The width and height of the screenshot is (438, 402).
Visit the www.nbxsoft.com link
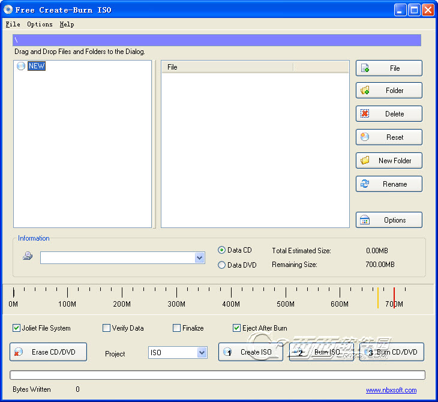click(x=391, y=390)
